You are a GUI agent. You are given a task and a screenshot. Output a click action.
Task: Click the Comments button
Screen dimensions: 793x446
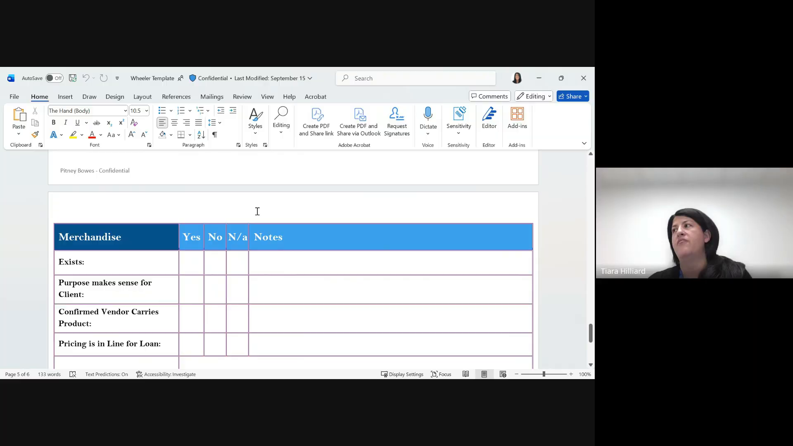pyautogui.click(x=490, y=96)
